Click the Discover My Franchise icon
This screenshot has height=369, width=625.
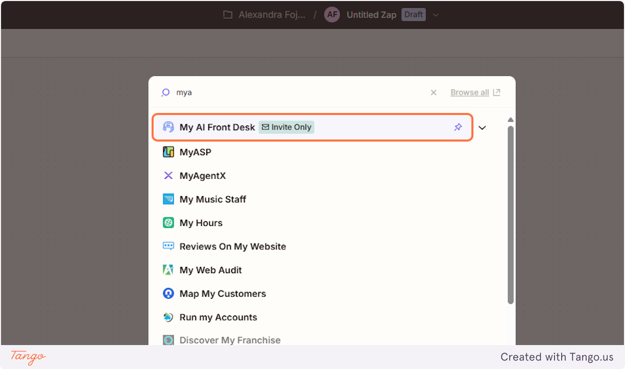168,340
